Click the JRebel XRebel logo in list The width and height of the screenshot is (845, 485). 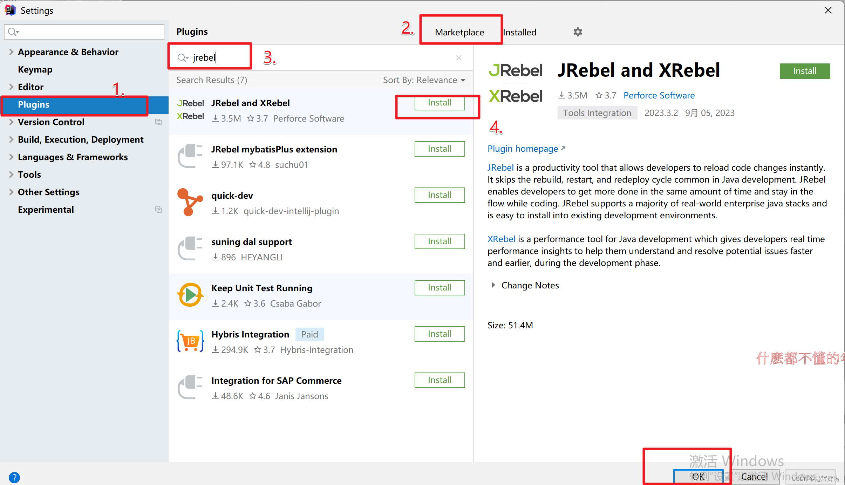[x=190, y=110]
